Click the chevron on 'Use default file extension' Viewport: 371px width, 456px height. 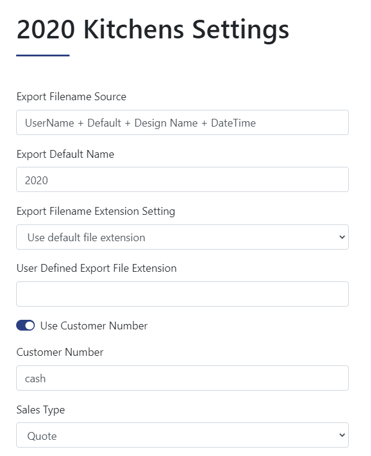342,237
